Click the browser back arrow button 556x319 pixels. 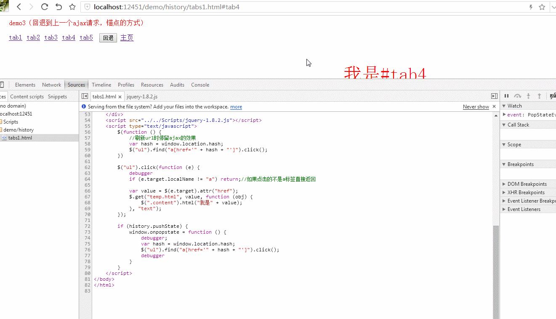19,7
